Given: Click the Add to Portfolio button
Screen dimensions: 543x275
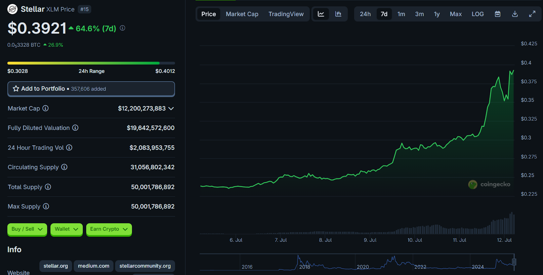Looking at the screenshot, I should 91,89.
